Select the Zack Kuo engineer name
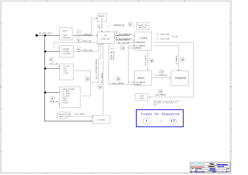The height and width of the screenshot is (175, 248). coord(221,166)
